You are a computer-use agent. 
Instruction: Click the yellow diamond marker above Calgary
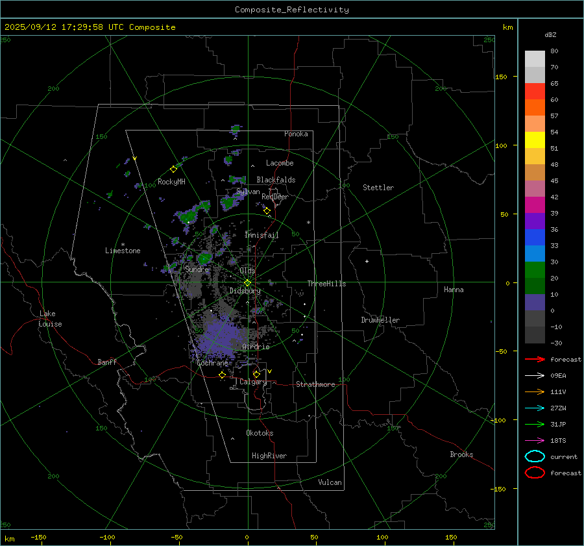pyautogui.click(x=256, y=374)
